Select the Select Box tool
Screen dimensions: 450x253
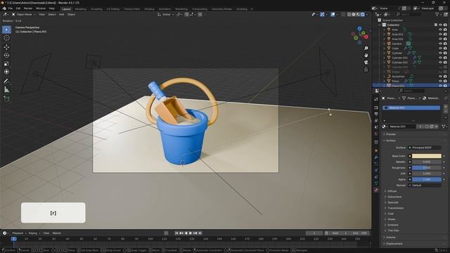click(6, 30)
